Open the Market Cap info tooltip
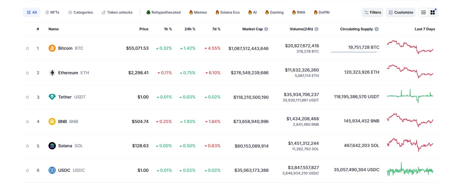The height and width of the screenshot is (183, 462). click(x=266, y=29)
